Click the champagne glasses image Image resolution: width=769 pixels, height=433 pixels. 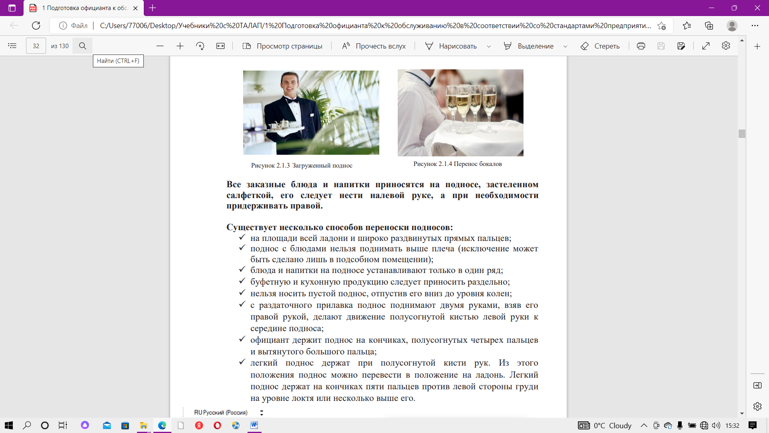tap(460, 113)
